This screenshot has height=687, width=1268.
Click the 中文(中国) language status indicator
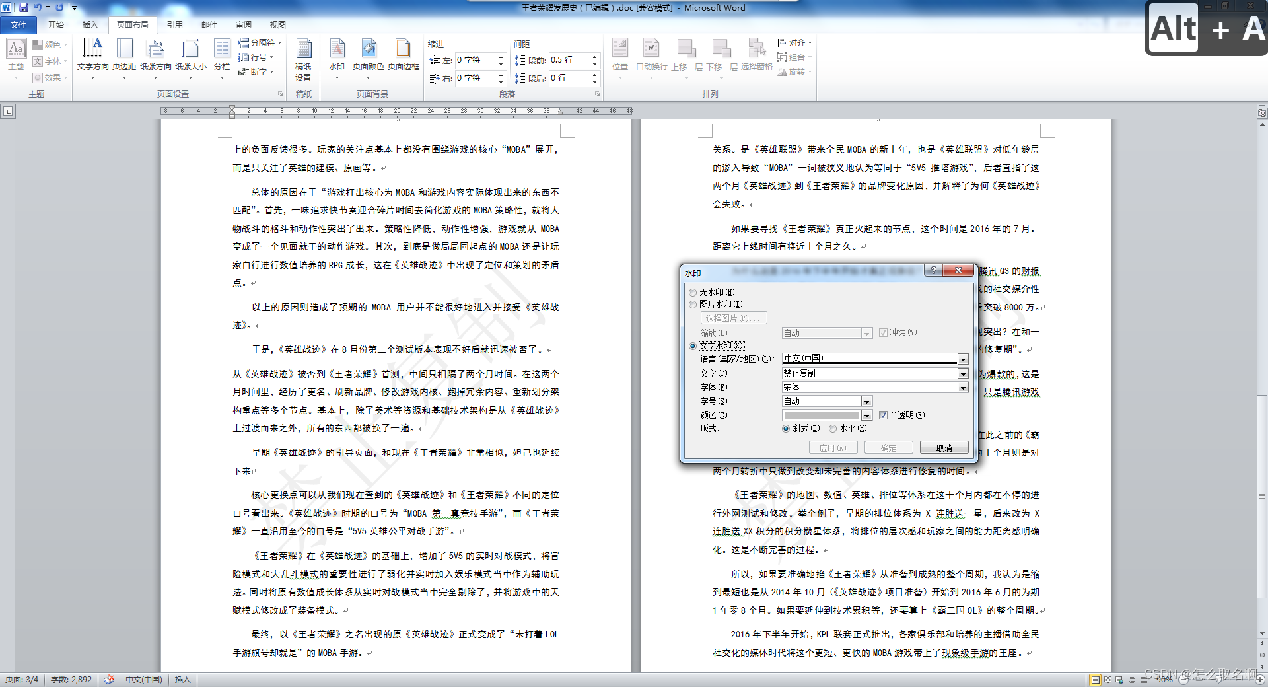coord(144,679)
